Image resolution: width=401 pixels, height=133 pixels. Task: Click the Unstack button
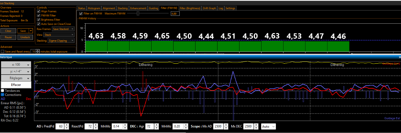pos(25,37)
